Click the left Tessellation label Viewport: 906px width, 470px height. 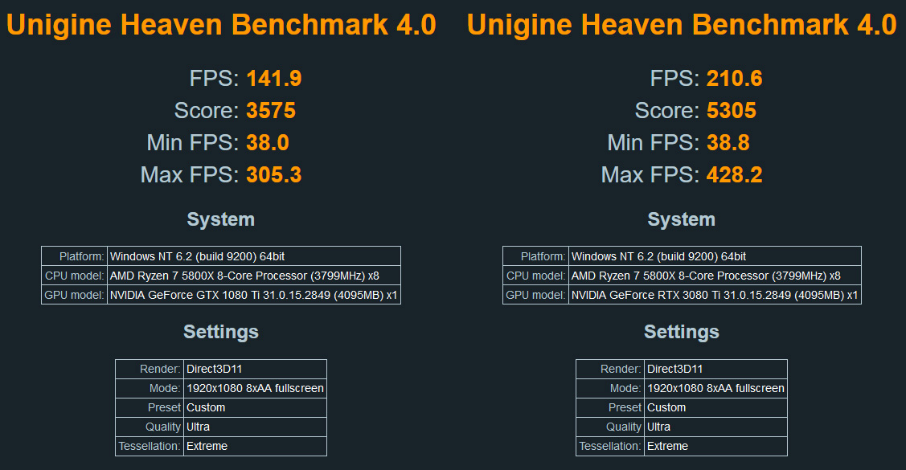pos(149,447)
